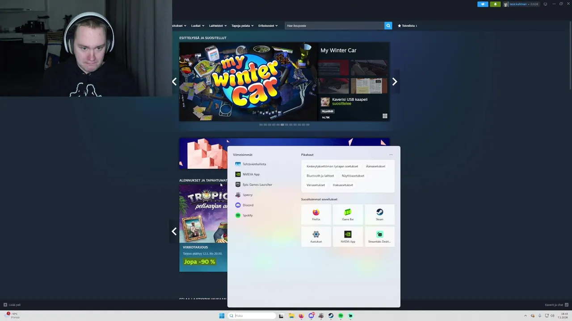Open Toivelista wishlist link

tap(408, 25)
